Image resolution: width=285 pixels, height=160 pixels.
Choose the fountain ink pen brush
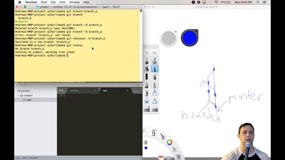(x=147, y=93)
